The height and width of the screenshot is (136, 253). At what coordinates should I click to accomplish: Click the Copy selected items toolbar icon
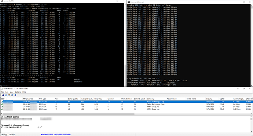pos(6,95)
